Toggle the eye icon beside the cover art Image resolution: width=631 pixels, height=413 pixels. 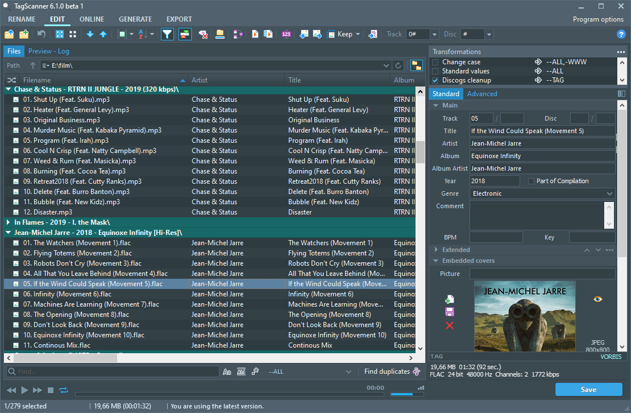(x=597, y=299)
